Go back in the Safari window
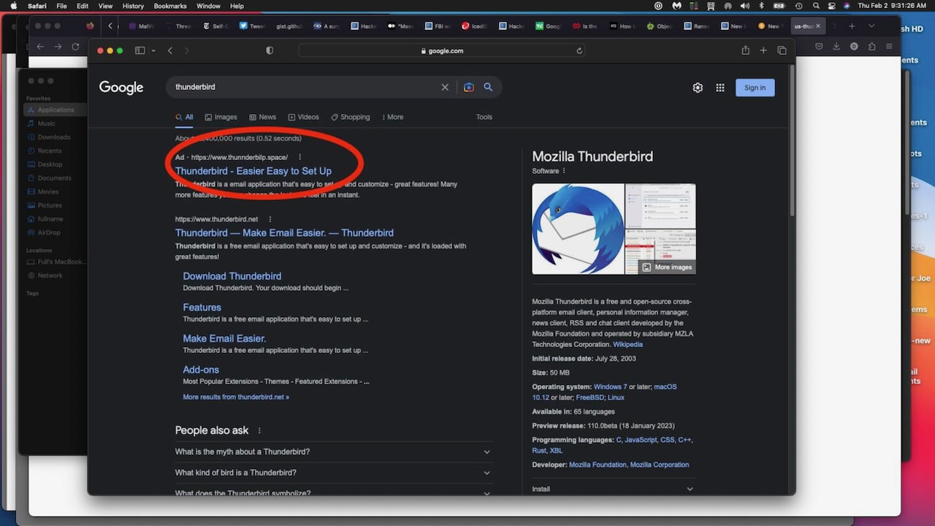The height and width of the screenshot is (526, 935). click(170, 50)
